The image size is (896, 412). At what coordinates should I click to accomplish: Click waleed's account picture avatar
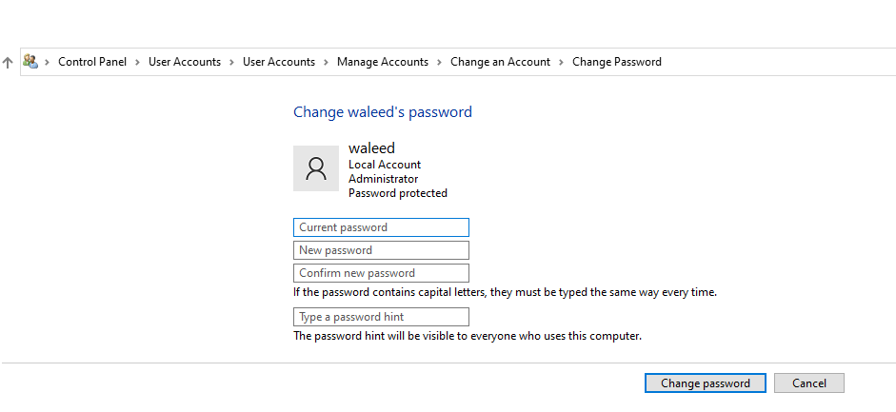coord(316,168)
